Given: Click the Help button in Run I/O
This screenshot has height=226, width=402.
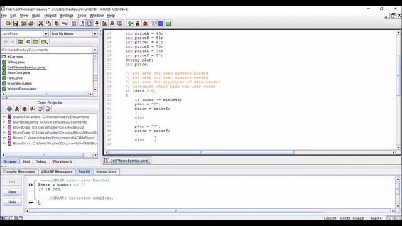Looking at the screenshot, I should coord(12,202).
